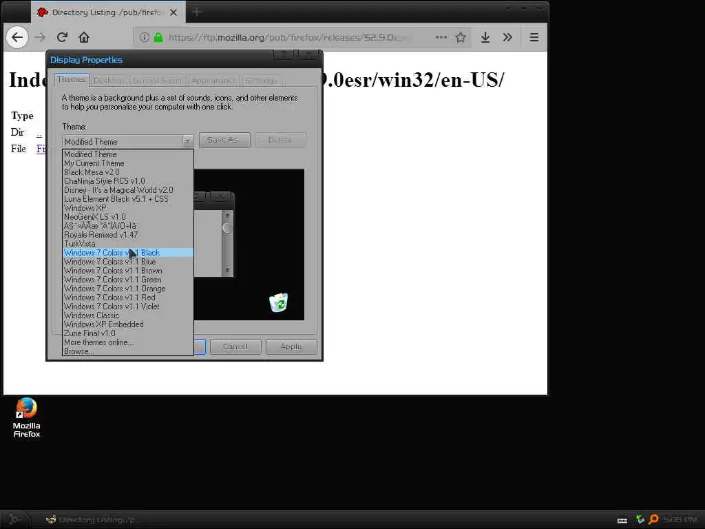Screen dimensions: 705x529
Task: Click the Firefox back arrow button
Action: click(x=17, y=37)
